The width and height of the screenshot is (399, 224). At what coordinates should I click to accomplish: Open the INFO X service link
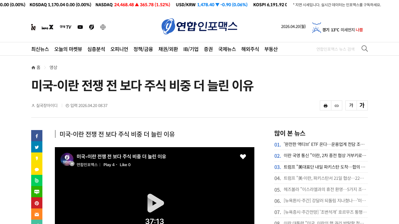(47, 27)
